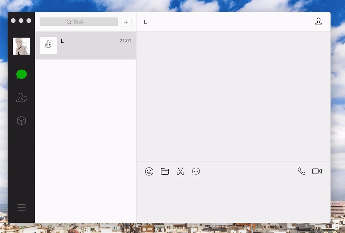
Task: Click your profile avatar in sidebar
Action: click(x=21, y=46)
